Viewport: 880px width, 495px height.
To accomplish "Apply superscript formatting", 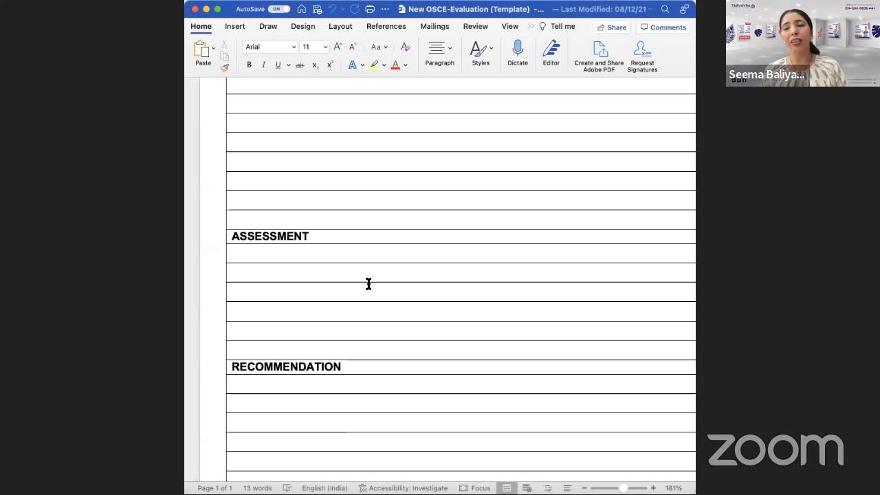I will pyautogui.click(x=330, y=65).
